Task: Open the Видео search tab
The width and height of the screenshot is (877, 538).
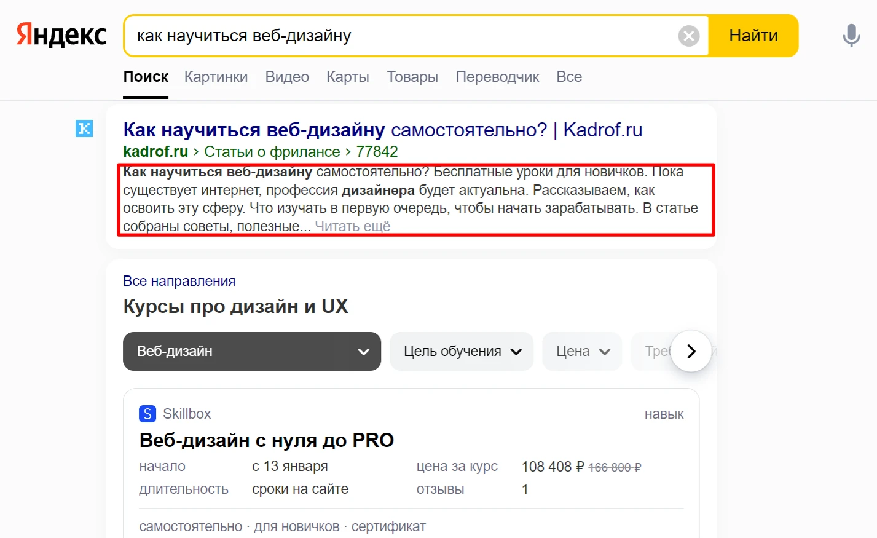Action: tap(286, 76)
